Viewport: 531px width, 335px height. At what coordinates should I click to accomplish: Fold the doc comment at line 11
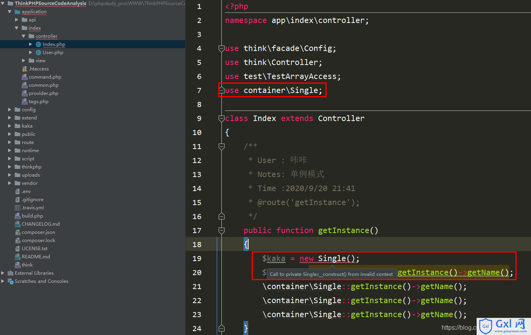click(221, 146)
